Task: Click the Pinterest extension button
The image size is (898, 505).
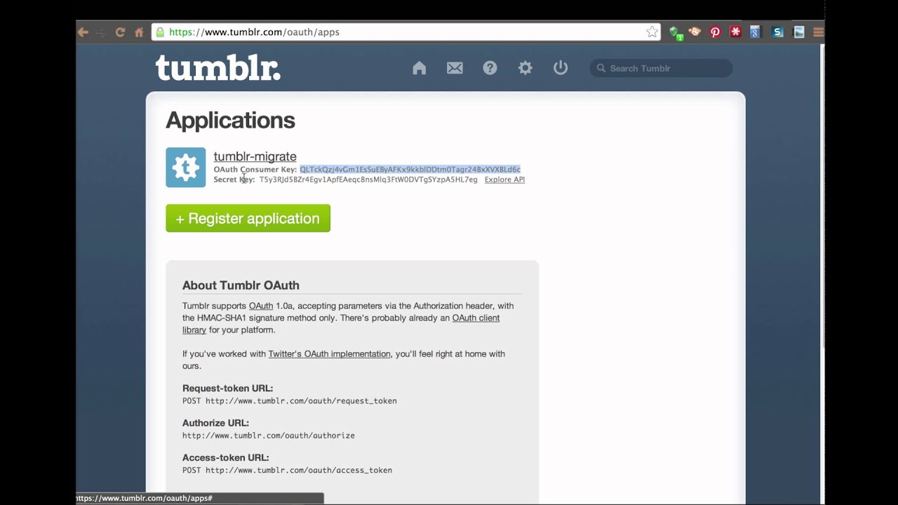Action: (715, 32)
